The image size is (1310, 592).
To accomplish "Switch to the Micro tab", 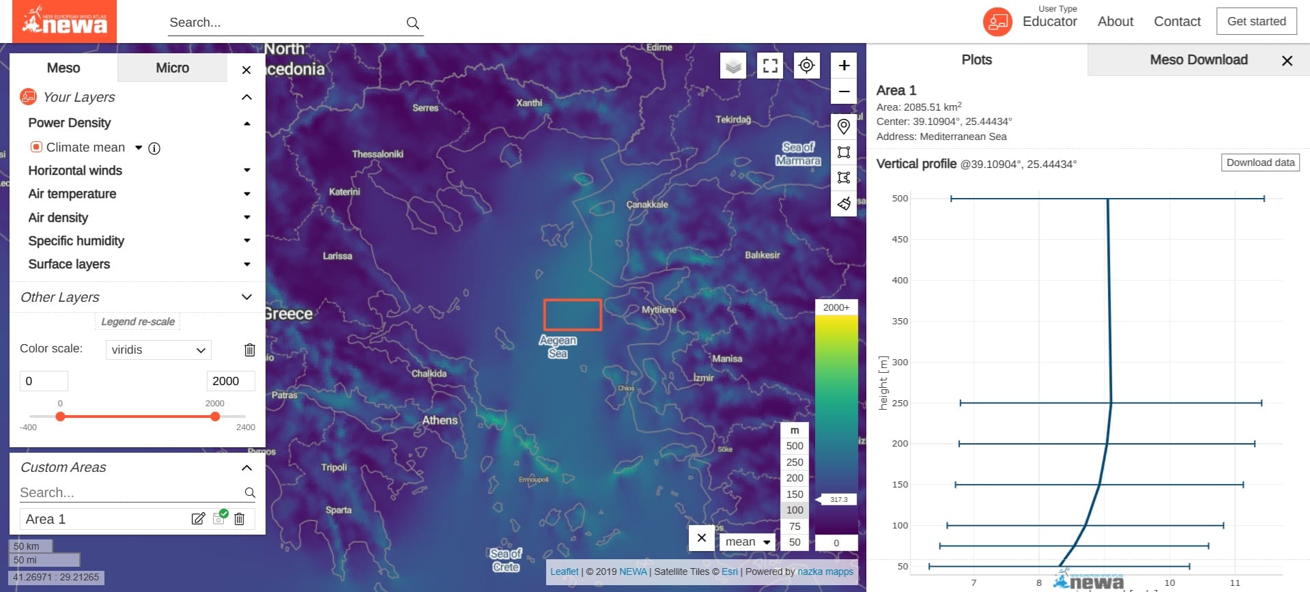I will pos(172,68).
